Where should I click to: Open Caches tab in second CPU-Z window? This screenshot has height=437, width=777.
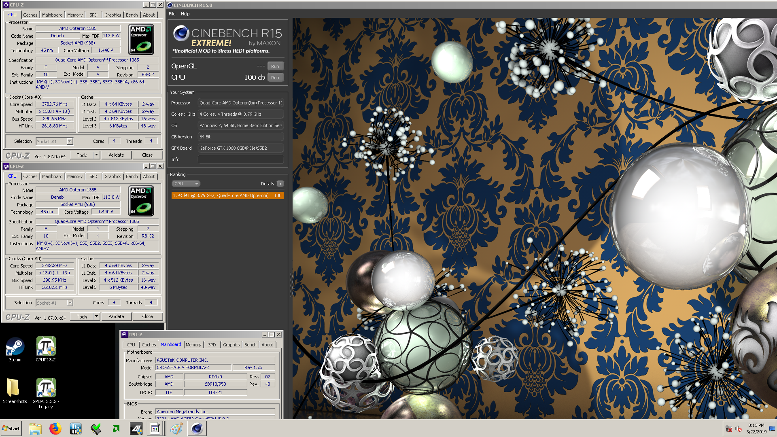pyautogui.click(x=30, y=176)
